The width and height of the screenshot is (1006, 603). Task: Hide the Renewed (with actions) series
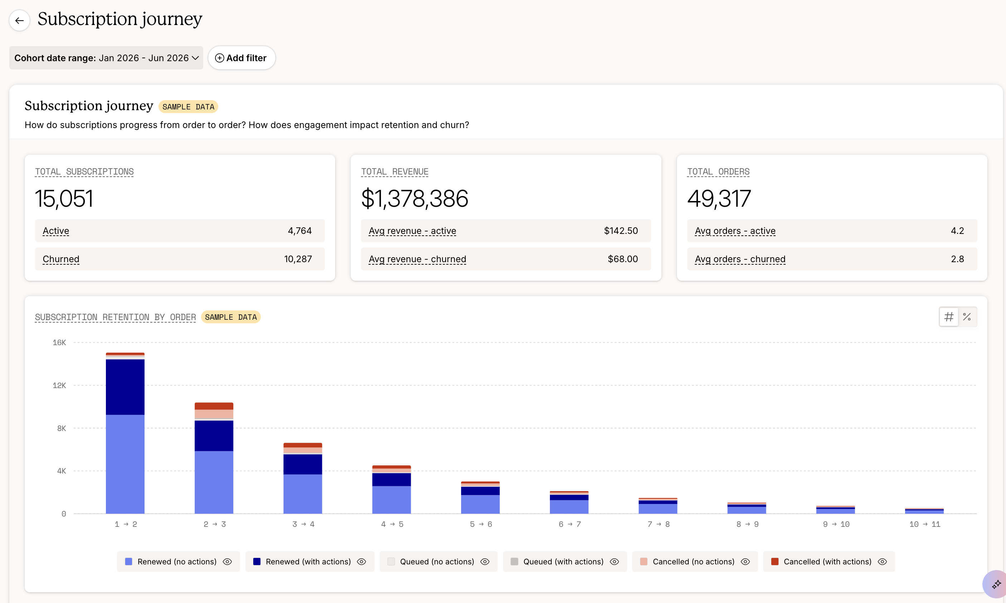coord(361,562)
